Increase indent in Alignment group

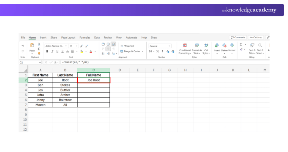108,54
